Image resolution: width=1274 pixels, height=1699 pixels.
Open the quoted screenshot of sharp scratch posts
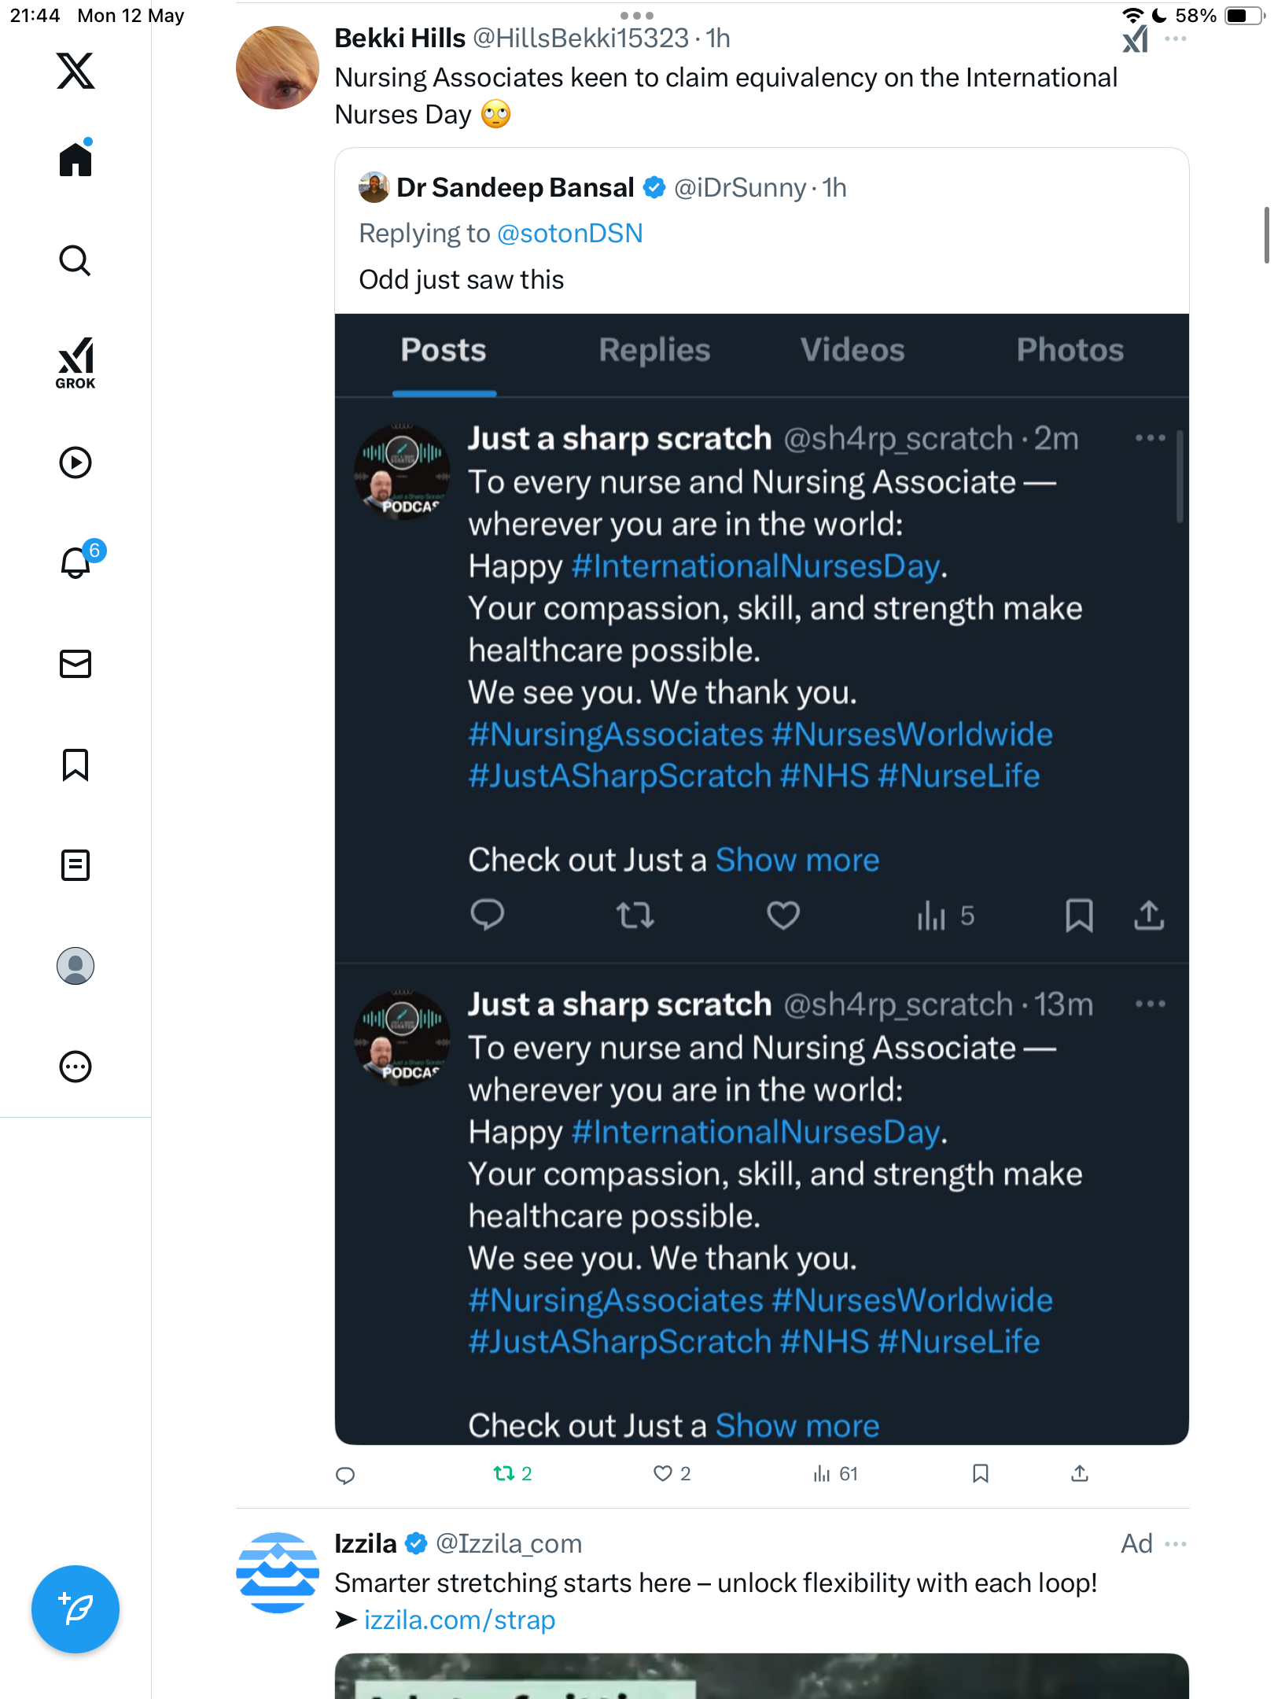coord(761,879)
